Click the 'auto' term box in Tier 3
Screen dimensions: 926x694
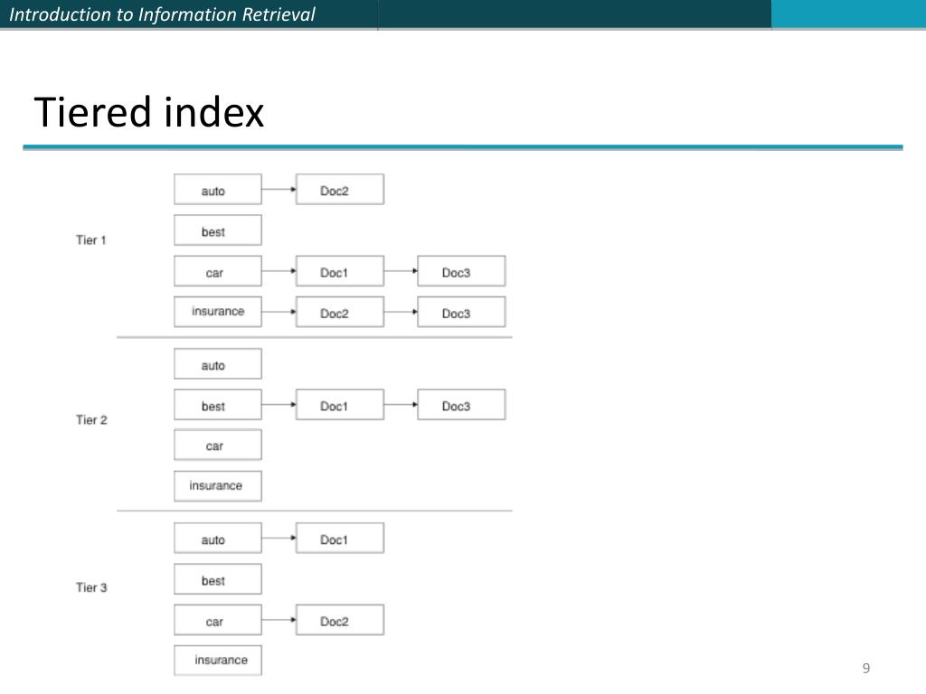click(x=218, y=539)
